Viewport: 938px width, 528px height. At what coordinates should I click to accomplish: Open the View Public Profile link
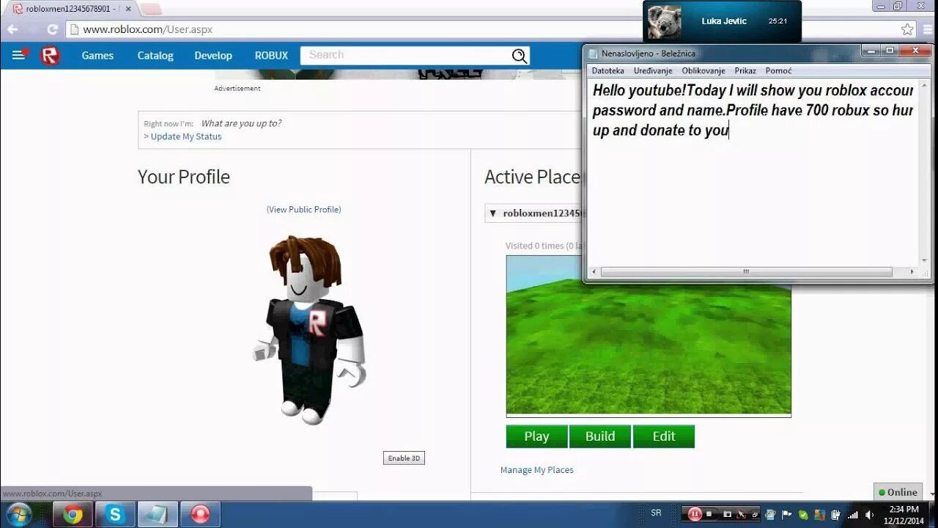pyautogui.click(x=304, y=209)
